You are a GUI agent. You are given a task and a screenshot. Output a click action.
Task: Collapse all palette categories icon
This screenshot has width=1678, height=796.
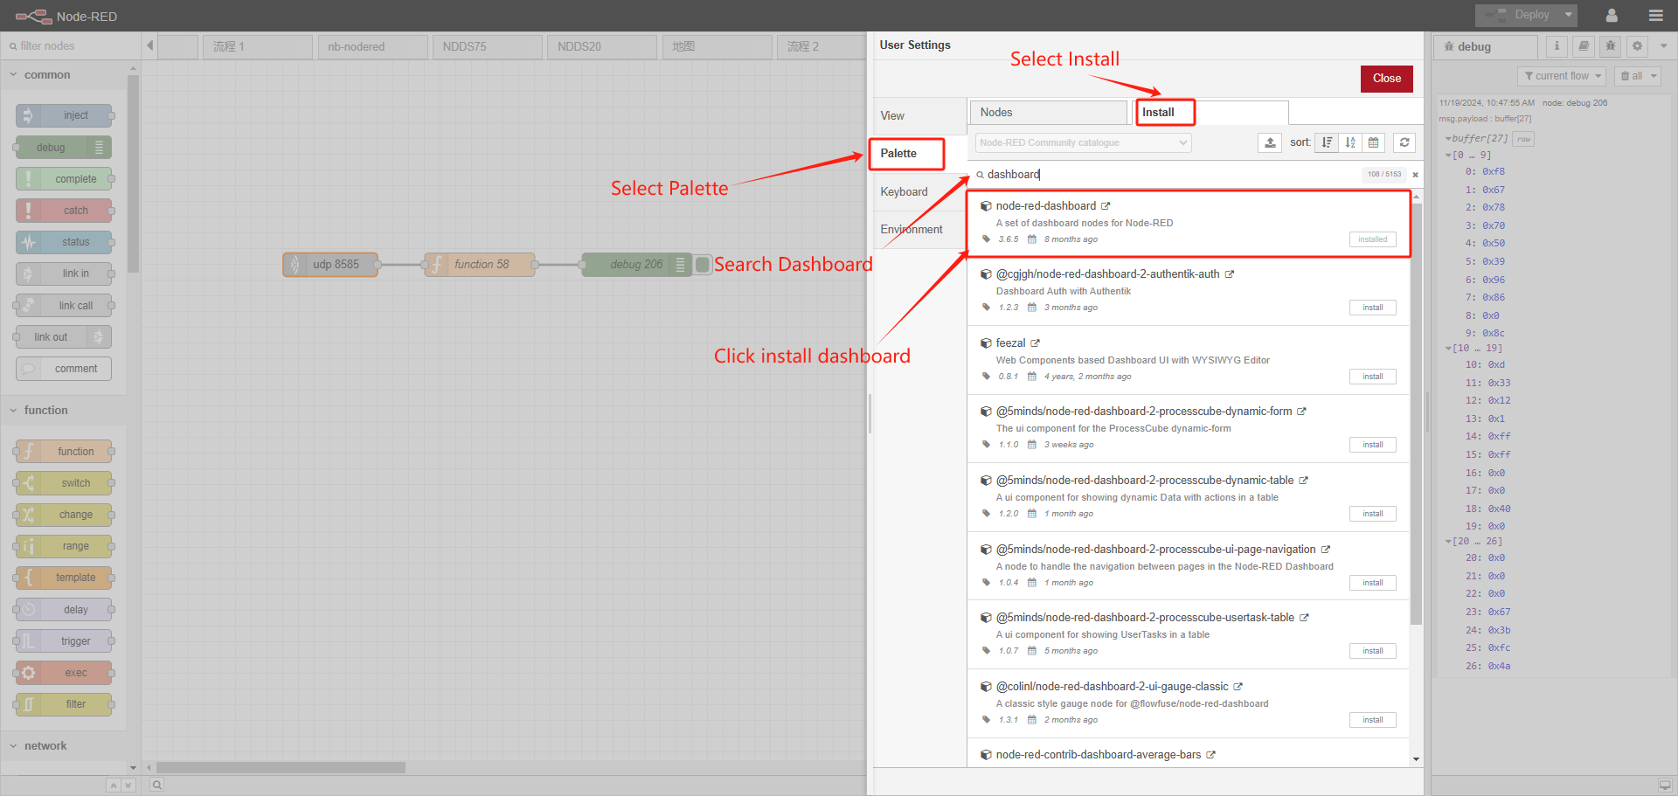tap(113, 786)
